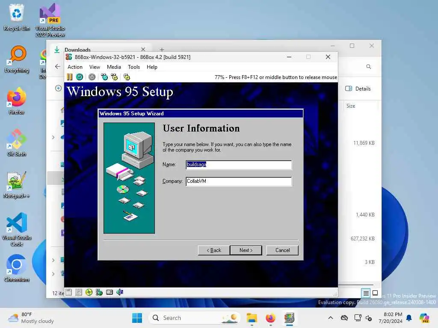The image size is (438, 328).
Task: Click the 86Box title bar app icon
Action: tap(69, 57)
